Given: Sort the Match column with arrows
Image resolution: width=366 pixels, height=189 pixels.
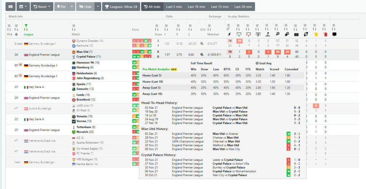Looking at the screenshot, I should 74,29.
